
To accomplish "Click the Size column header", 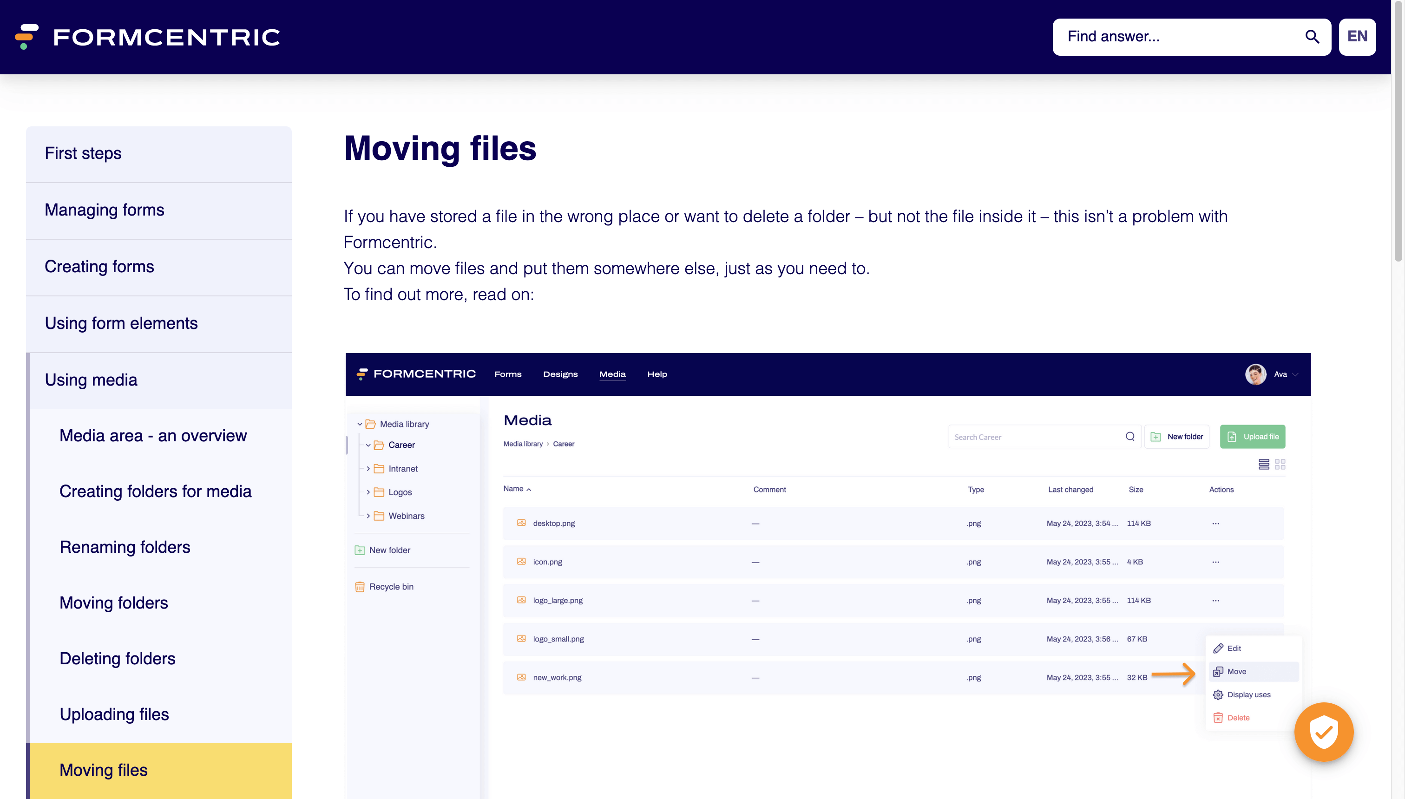I will (1136, 490).
